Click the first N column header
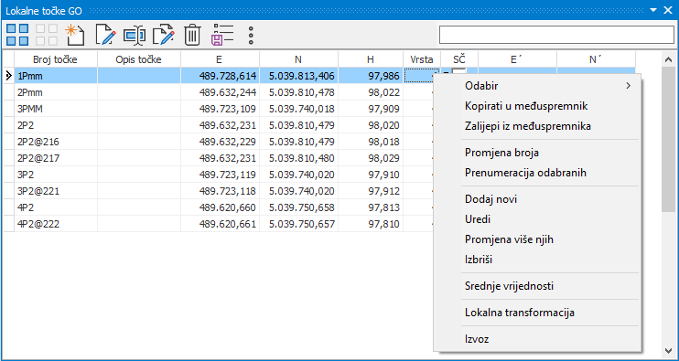 298,59
